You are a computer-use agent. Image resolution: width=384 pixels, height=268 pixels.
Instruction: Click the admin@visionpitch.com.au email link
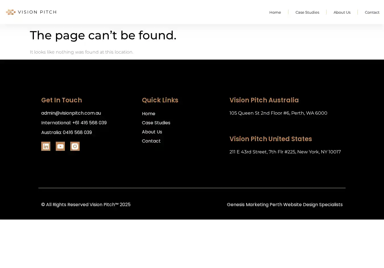click(71, 113)
